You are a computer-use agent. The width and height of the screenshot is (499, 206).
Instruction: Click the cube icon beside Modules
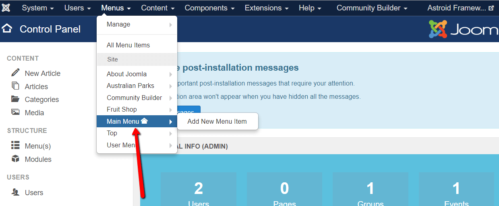15,159
